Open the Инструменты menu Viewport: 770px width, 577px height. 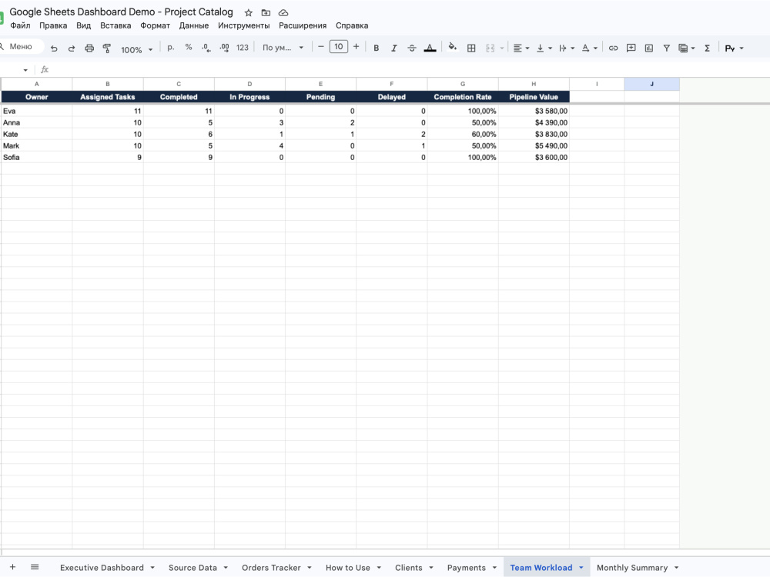click(244, 25)
